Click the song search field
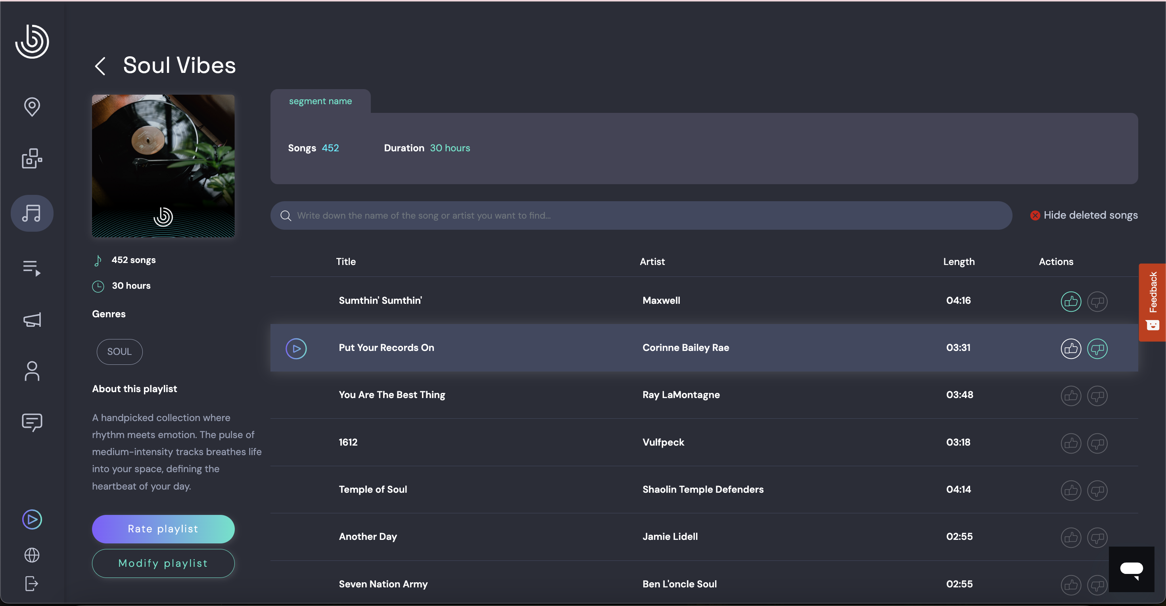Image resolution: width=1166 pixels, height=606 pixels. [x=641, y=215]
